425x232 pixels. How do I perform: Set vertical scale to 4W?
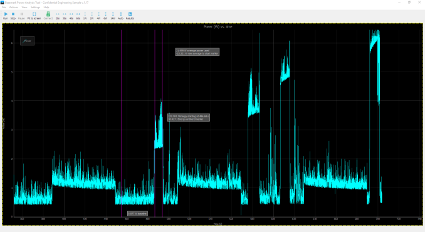[x=98, y=16]
